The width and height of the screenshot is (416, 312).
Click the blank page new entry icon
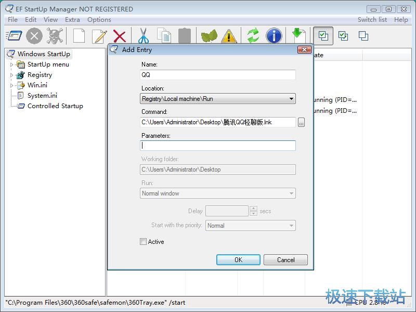(79, 35)
